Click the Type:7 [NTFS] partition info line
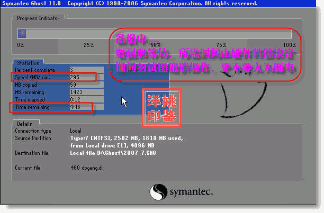324x213 pixels. pyautogui.click(x=127, y=138)
